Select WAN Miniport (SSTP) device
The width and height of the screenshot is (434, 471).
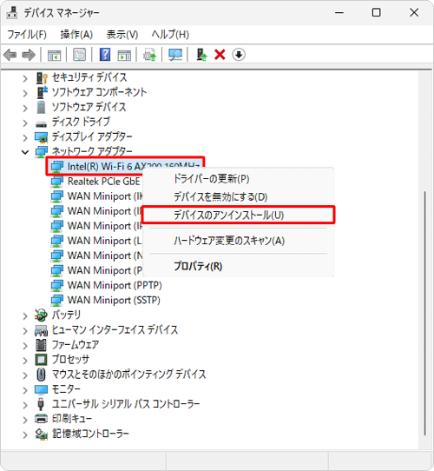[x=114, y=300]
